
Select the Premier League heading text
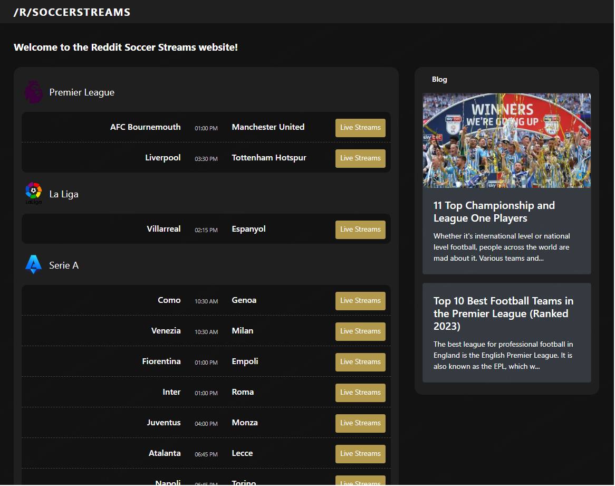[x=82, y=92]
